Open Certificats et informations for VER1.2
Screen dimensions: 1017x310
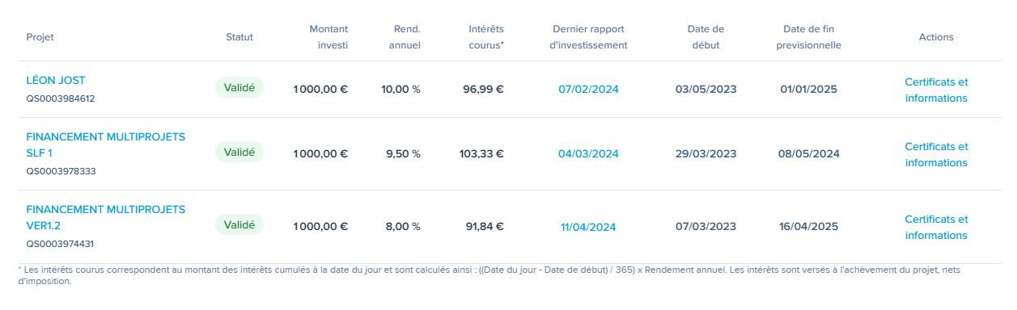(x=936, y=227)
